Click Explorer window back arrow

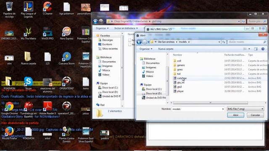click(95, 21)
